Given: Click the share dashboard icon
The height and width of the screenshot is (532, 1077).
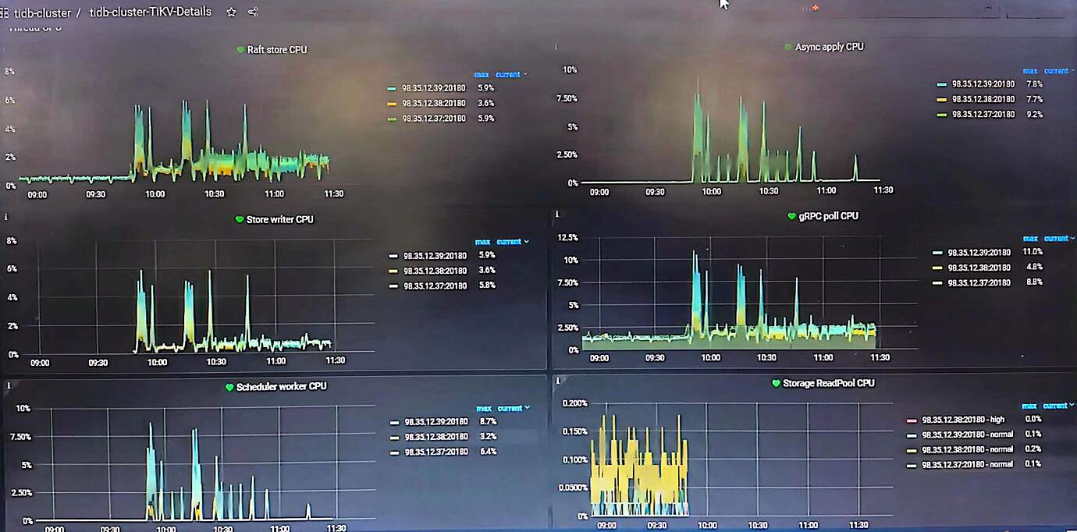Looking at the screenshot, I should point(254,12).
